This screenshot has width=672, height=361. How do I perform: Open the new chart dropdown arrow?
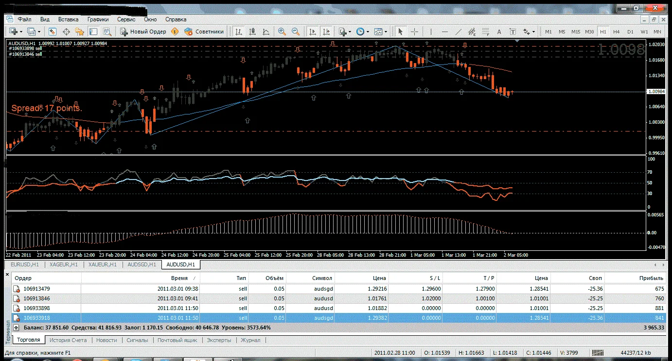(21, 32)
